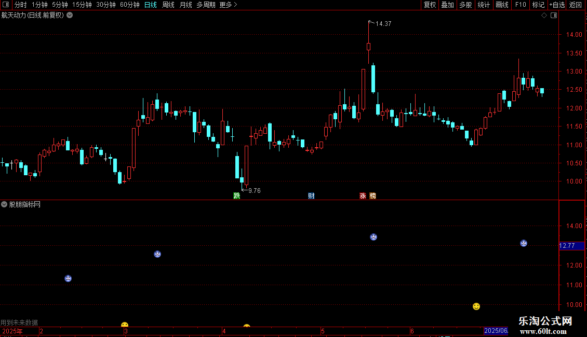Activate the 画线 drawing tool
This screenshot has height=337, width=587.
pos(502,5)
